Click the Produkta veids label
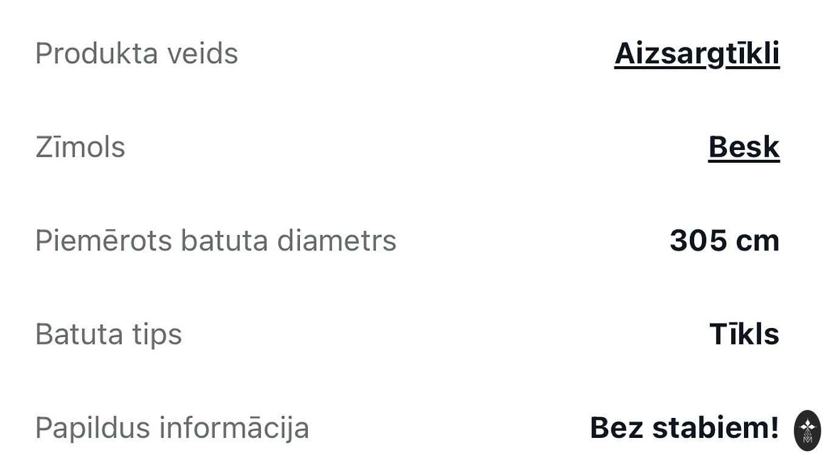This screenshot has width=831, height=461. point(136,53)
